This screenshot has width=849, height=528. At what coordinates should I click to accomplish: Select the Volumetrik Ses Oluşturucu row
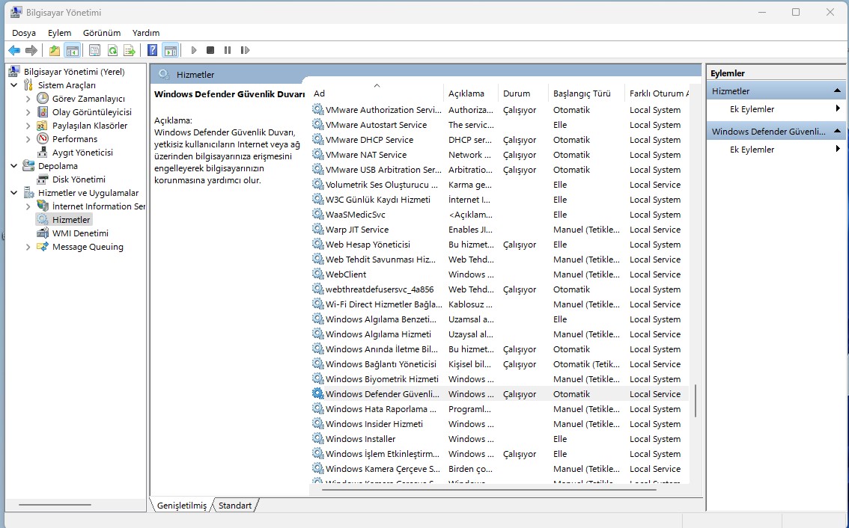click(x=499, y=185)
